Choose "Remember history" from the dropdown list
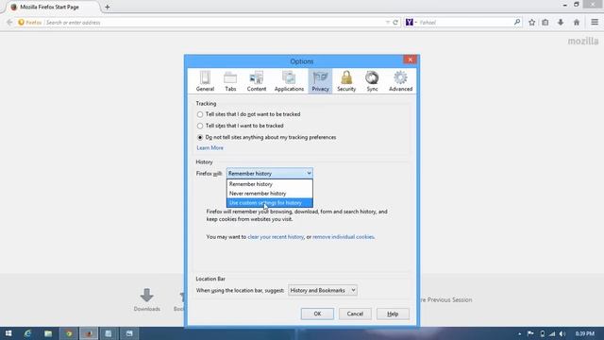Viewport: 604px width, 340px height. click(270, 184)
